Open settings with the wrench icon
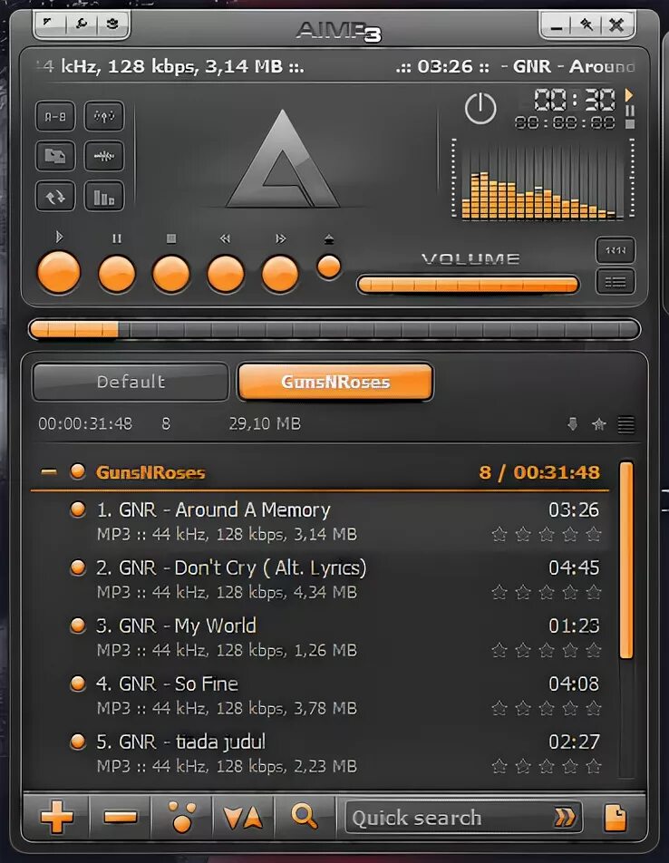 [82, 24]
